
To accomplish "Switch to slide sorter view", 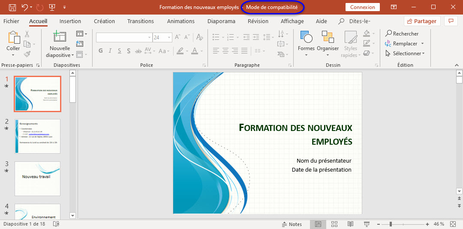I will pyautogui.click(x=334, y=224).
